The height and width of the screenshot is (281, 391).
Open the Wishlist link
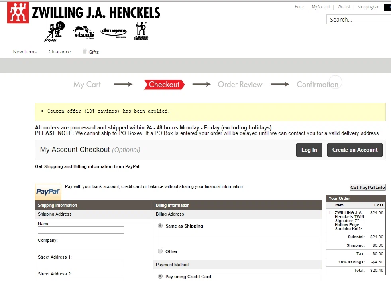point(344,7)
